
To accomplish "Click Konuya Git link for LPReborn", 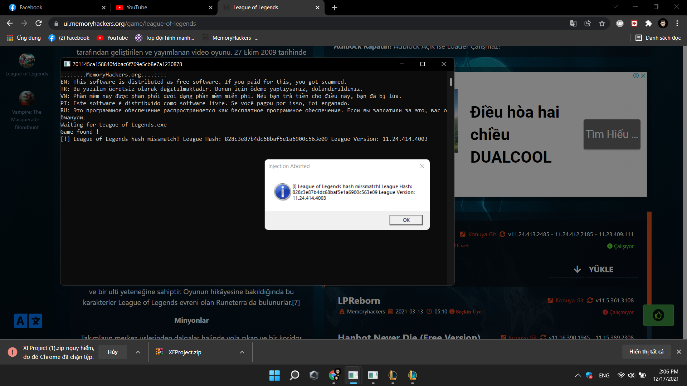I will (x=566, y=301).
